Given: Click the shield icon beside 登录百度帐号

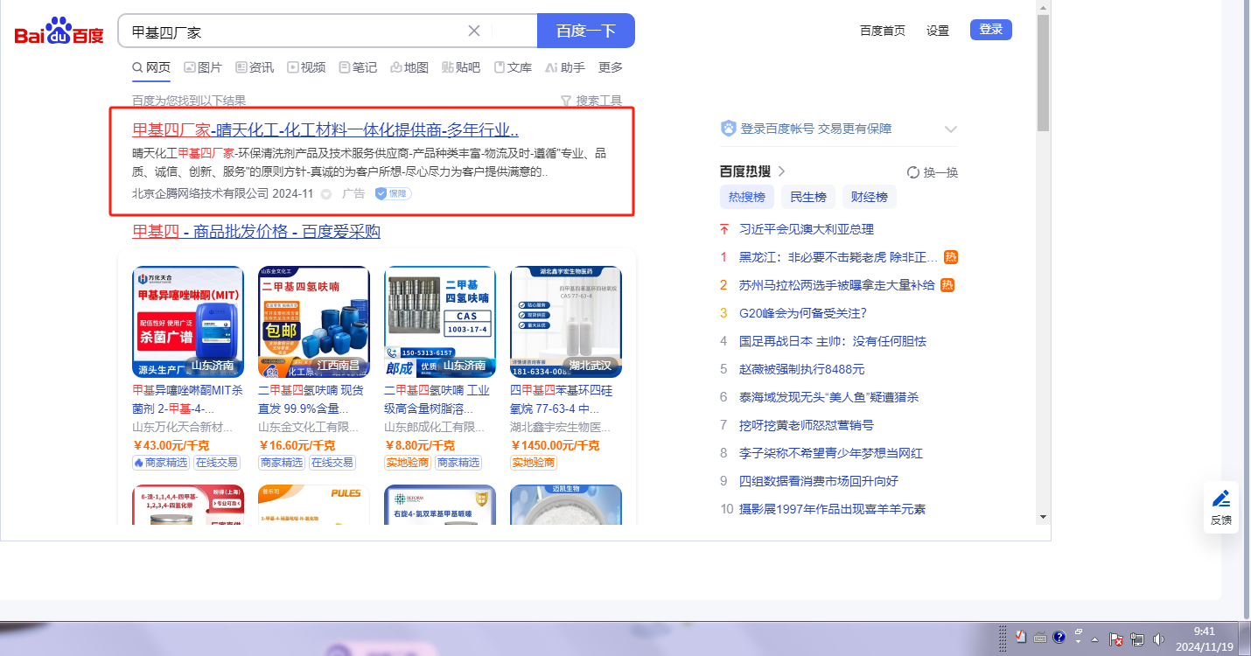Looking at the screenshot, I should coord(729,129).
